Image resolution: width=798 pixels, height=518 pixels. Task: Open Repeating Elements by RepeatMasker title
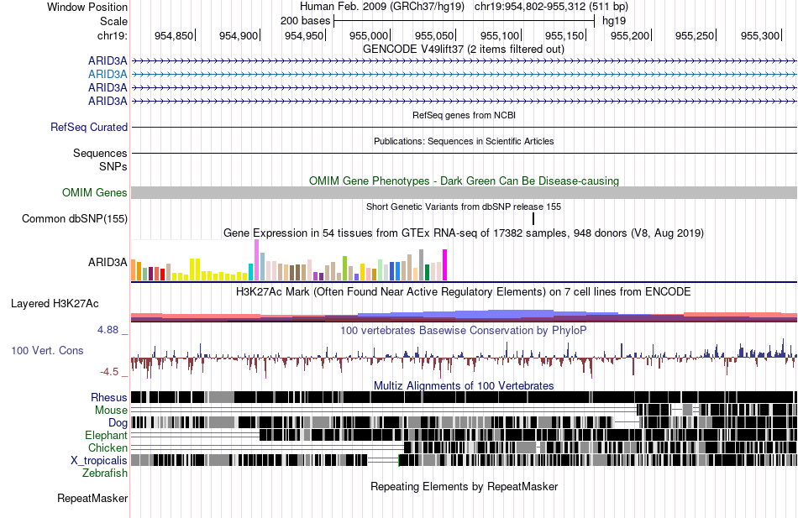(x=464, y=486)
